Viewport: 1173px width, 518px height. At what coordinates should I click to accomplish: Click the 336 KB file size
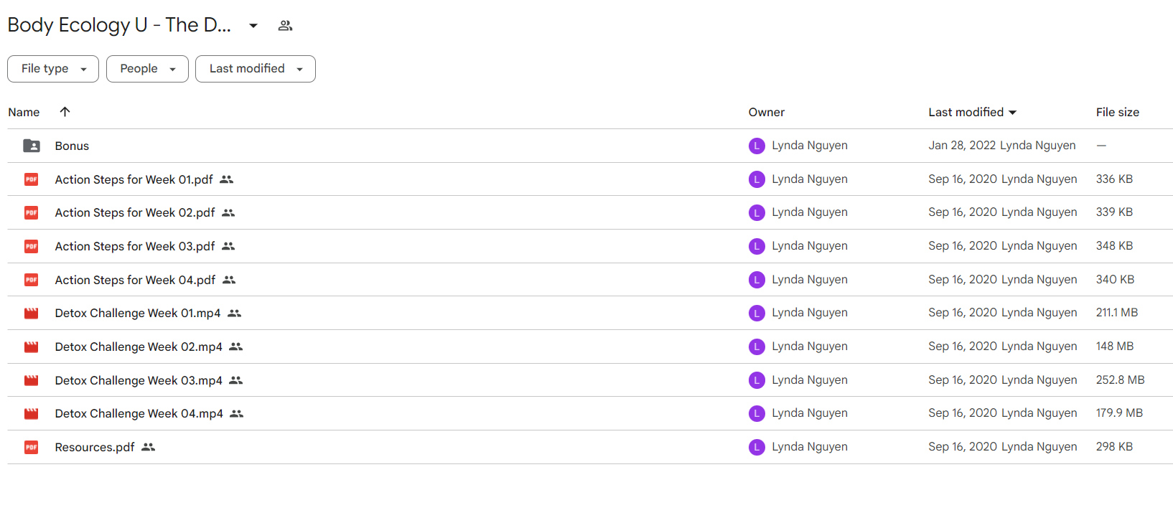pyautogui.click(x=1114, y=179)
